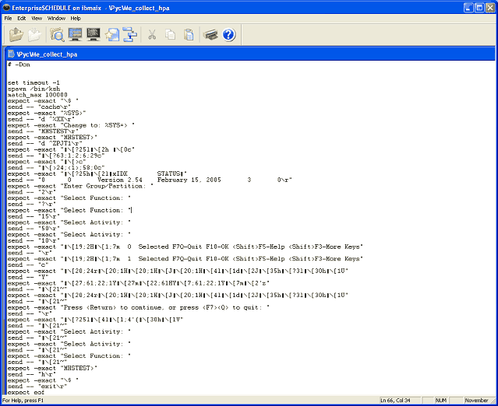498x406 pixels.
Task: Click the hierarchy tree diagram icon
Action: click(129, 34)
